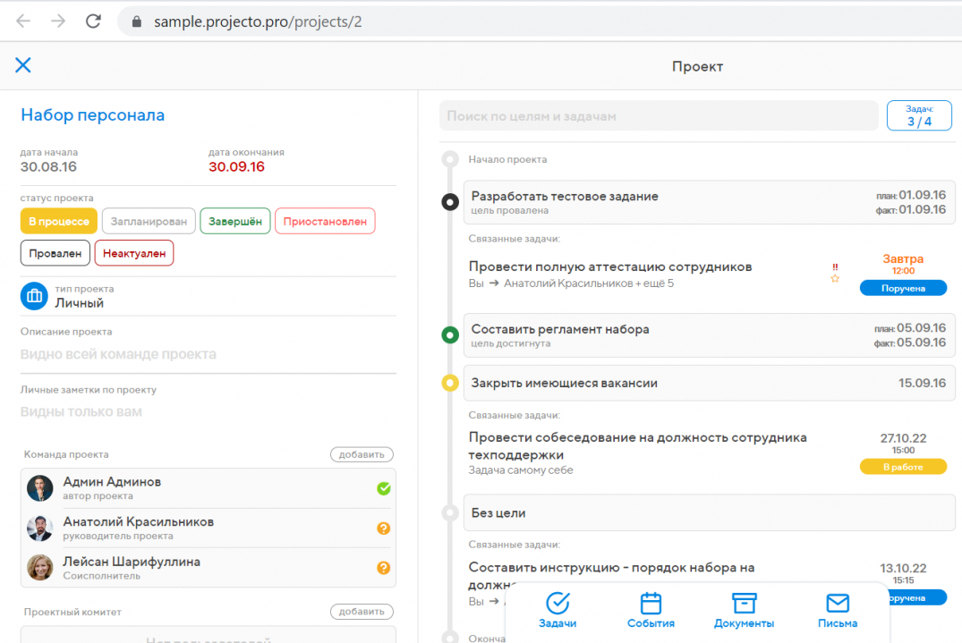962x643 pixels.
Task: Click the black marker of Разработать тестовое задание
Action: 450,202
